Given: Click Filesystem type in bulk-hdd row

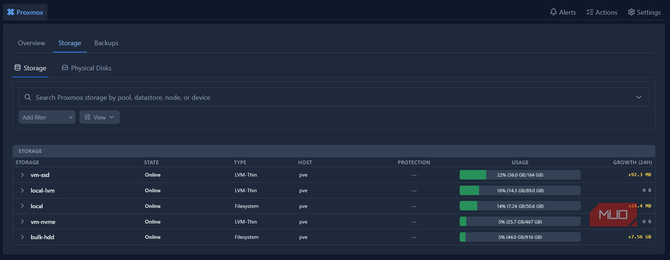Looking at the screenshot, I should (x=247, y=237).
